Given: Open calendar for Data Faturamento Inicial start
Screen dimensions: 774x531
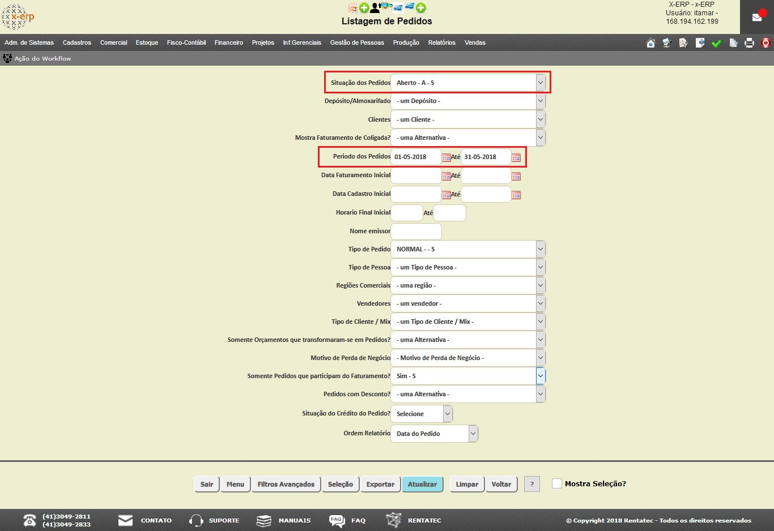Looking at the screenshot, I should (x=446, y=176).
